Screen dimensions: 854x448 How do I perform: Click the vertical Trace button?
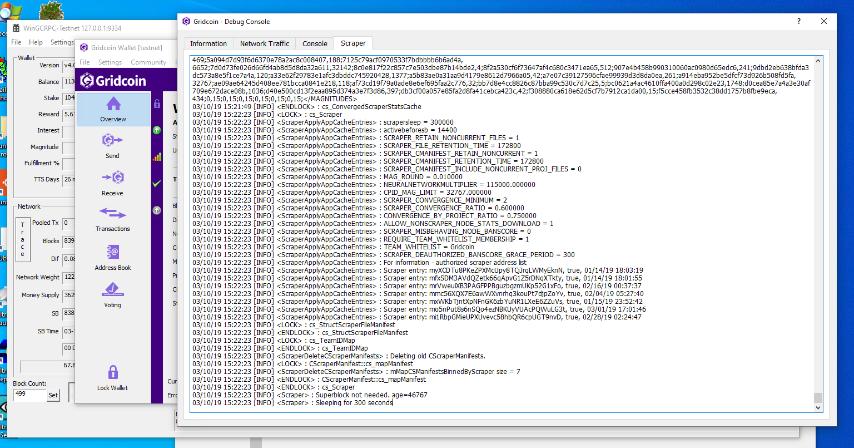[23, 239]
